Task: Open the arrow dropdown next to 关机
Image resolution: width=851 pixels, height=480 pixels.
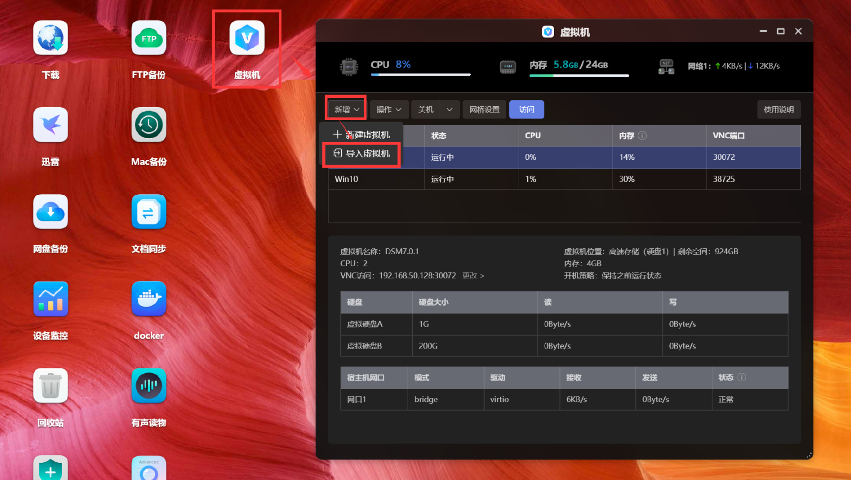Action: point(450,109)
